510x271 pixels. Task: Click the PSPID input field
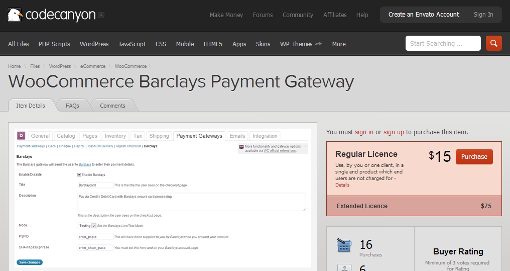[x=95, y=237]
